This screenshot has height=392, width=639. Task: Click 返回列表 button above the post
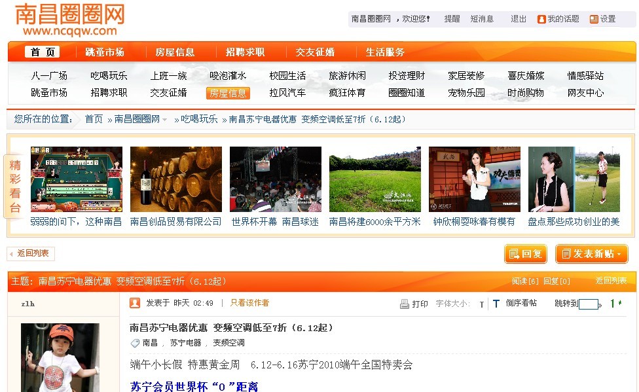(31, 253)
